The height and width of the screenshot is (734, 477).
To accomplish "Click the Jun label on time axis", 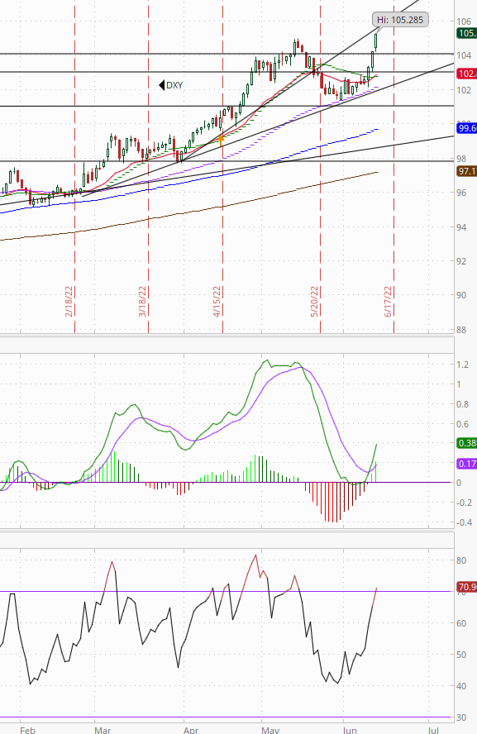I will coord(351,730).
